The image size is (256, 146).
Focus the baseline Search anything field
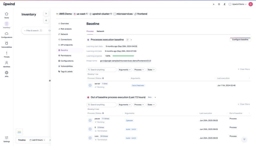(x=101, y=70)
